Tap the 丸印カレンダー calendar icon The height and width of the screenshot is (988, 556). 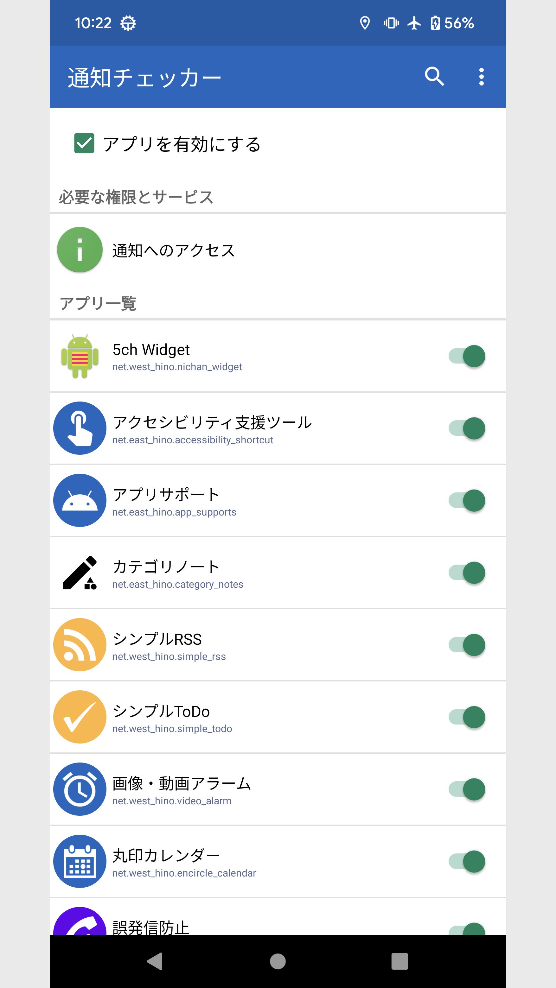pyautogui.click(x=80, y=861)
